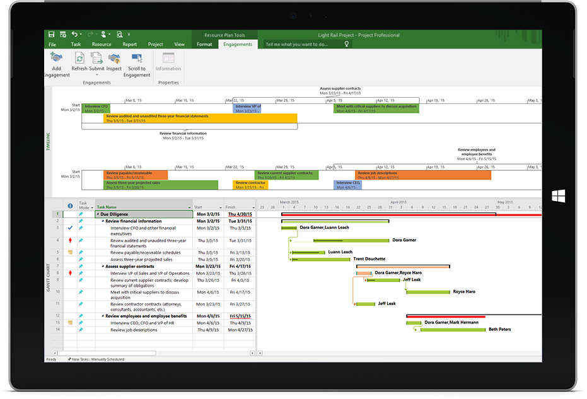The image size is (587, 399).
Task: Click the Undo arrow icon
Action: (74, 35)
